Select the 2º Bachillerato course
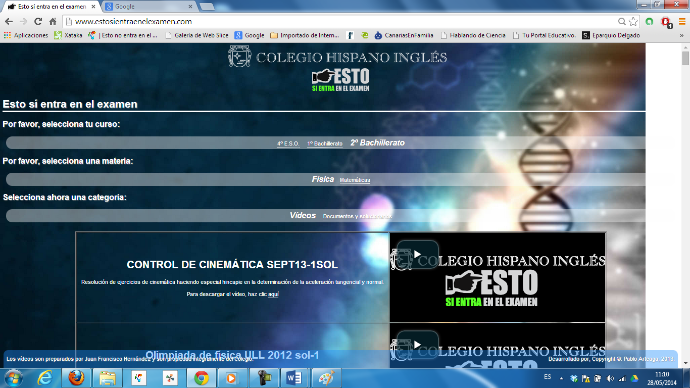 (377, 143)
